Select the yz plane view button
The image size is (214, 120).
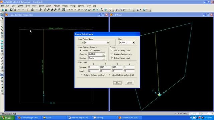79,10
